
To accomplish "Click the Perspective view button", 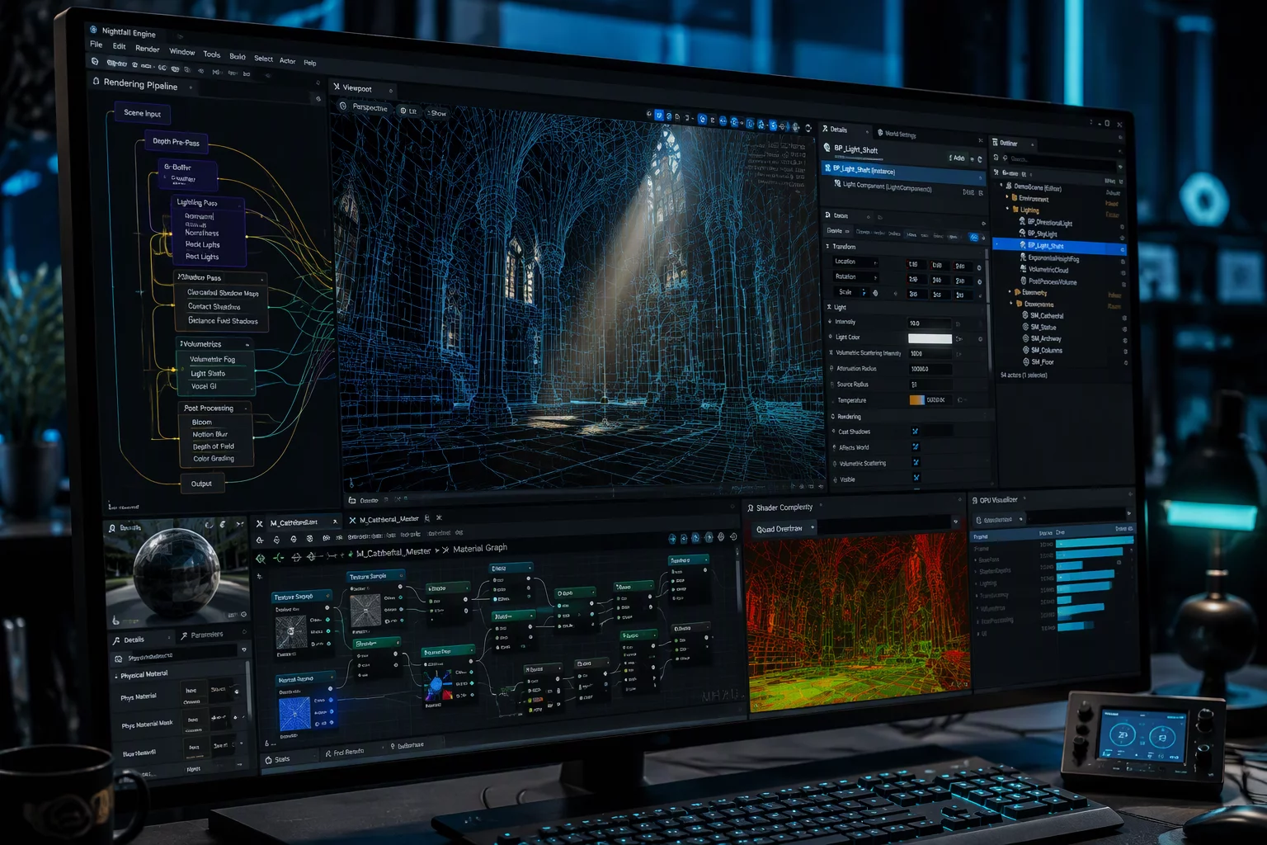I will [364, 107].
